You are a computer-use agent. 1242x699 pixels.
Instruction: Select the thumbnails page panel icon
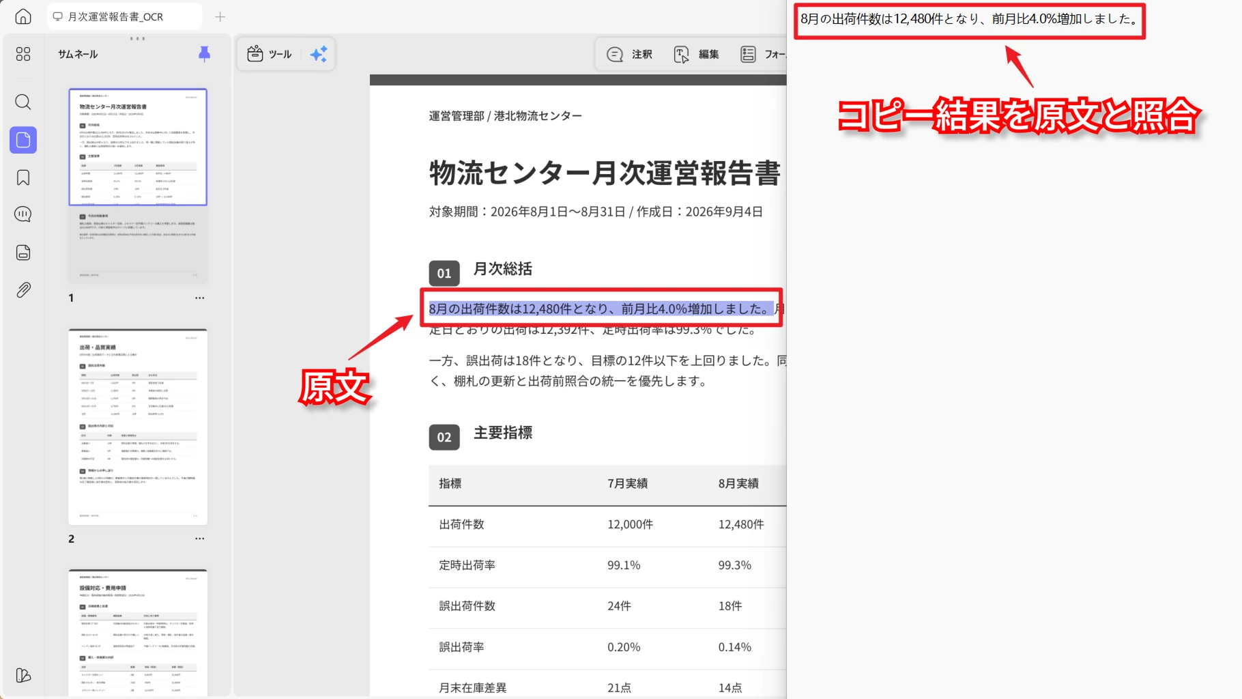point(23,140)
